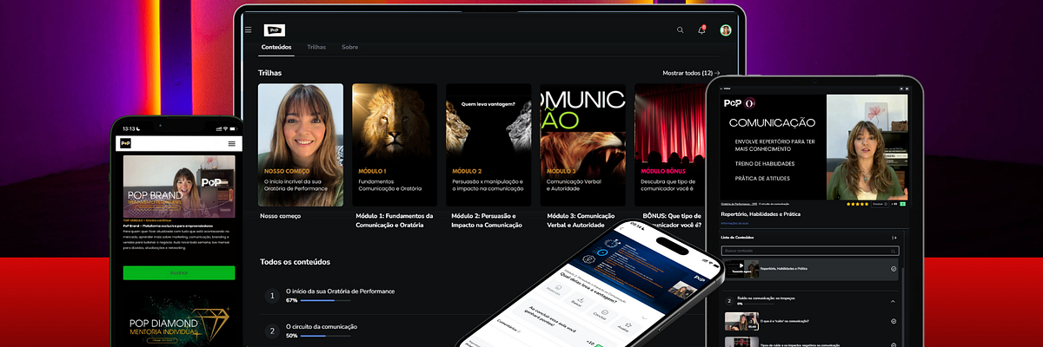This screenshot has height=347, width=1043.
Task: Click the Buscar conteúdo search field
Action: 810,251
